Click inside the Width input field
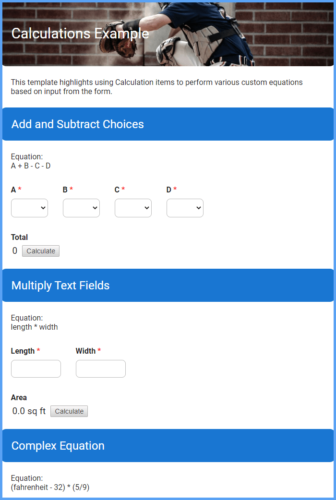 100,369
